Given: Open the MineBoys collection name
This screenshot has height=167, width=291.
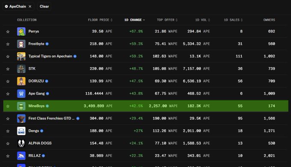Looking at the screenshot, I should [36, 106].
